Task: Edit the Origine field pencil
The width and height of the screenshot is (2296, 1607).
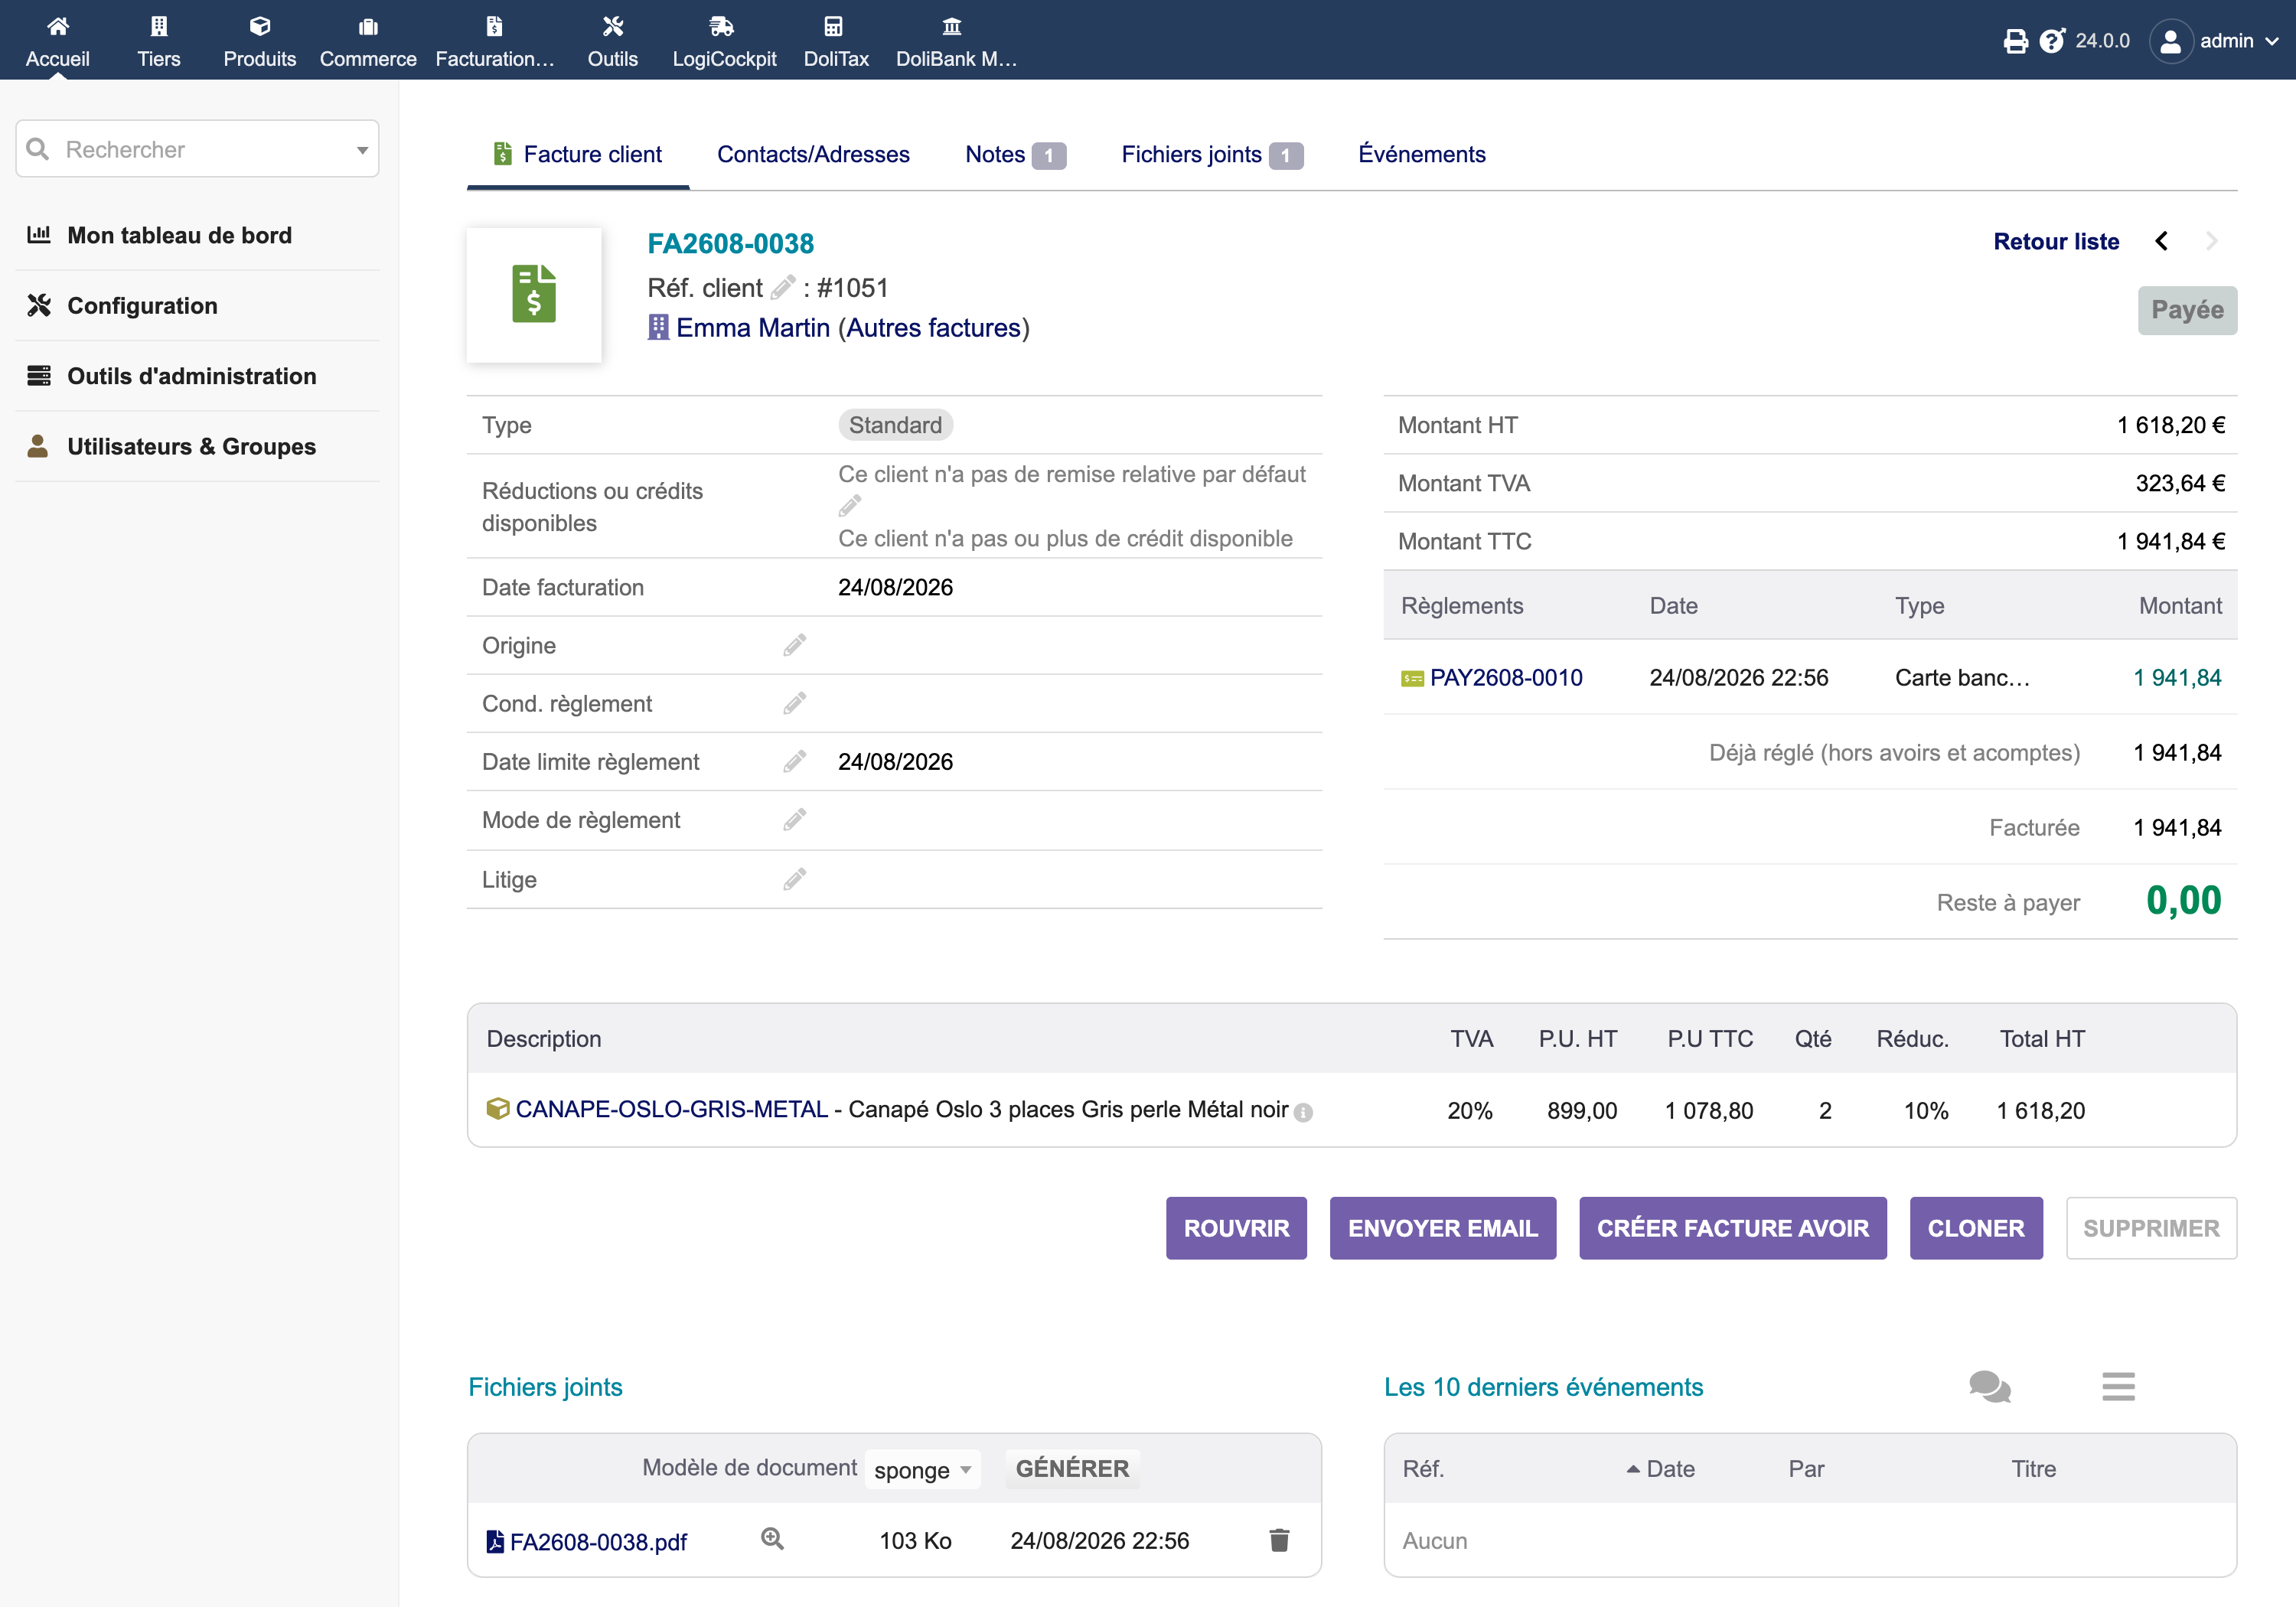Action: tap(795, 645)
